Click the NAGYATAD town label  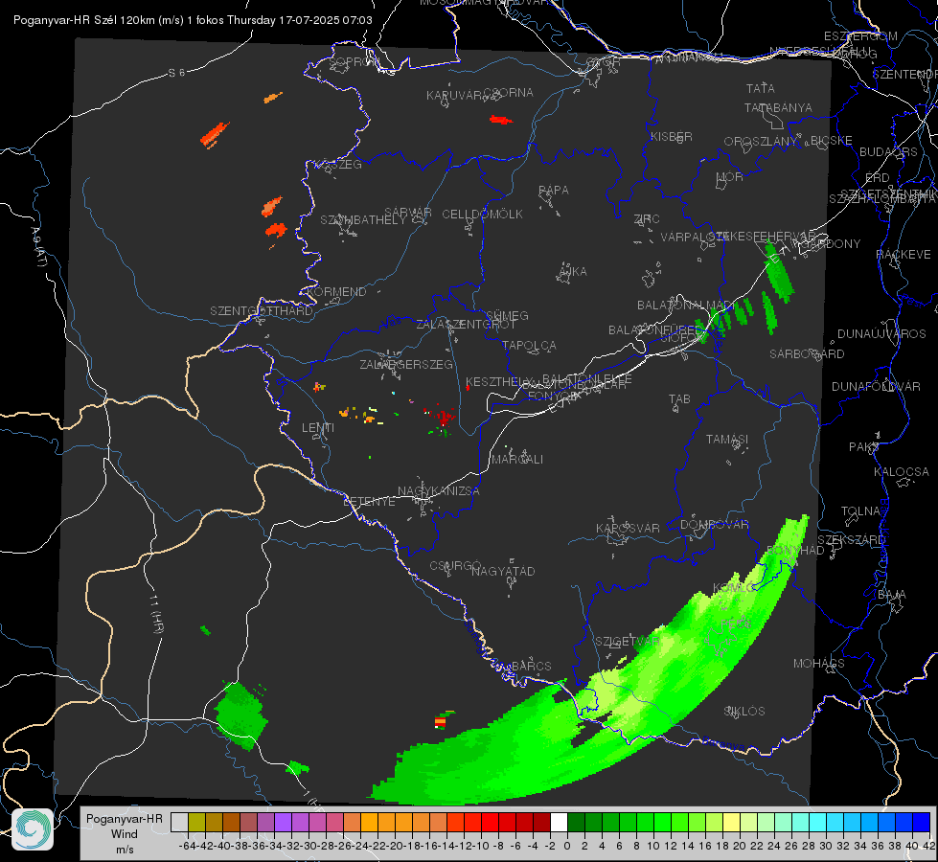click(503, 571)
